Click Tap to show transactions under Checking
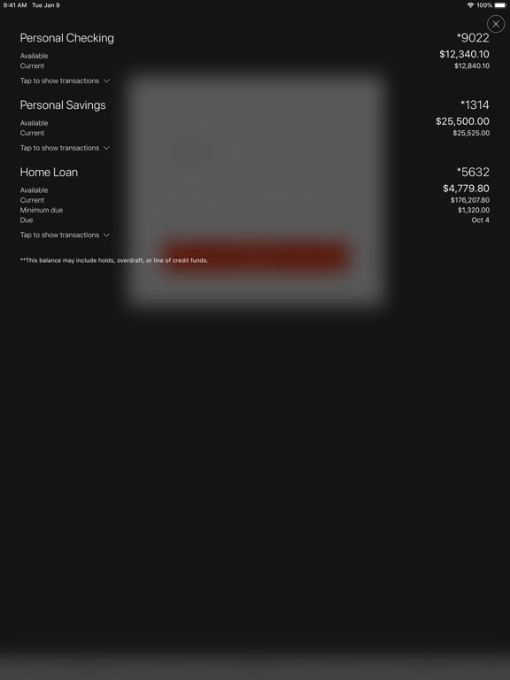Image resolution: width=510 pixels, height=680 pixels. pyautogui.click(x=59, y=81)
